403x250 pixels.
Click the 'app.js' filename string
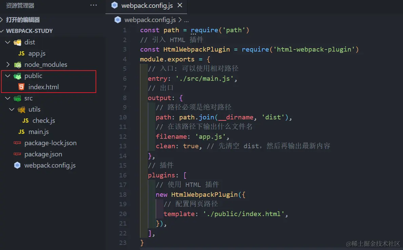click(210, 137)
